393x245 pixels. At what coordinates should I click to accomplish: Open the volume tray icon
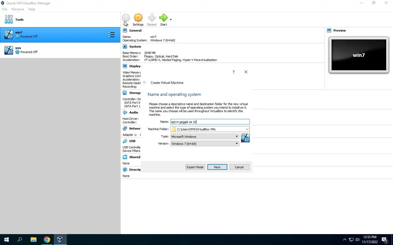tap(358, 240)
